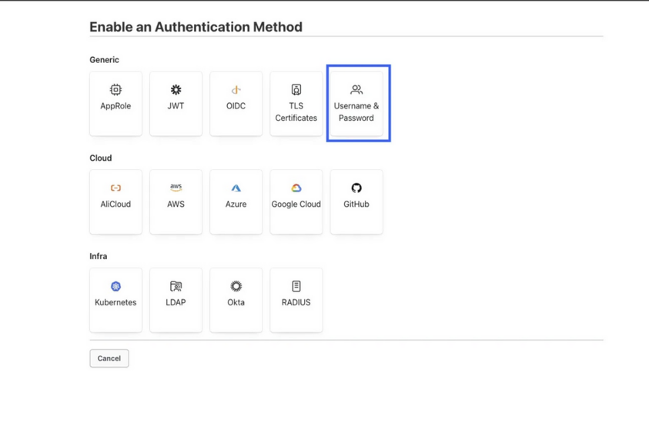Select the "Kubernetes" text label

tap(115, 303)
